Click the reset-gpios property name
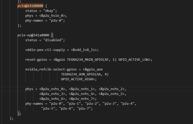Image resolution: width=193 pixels, height=124 pixels. (36, 59)
